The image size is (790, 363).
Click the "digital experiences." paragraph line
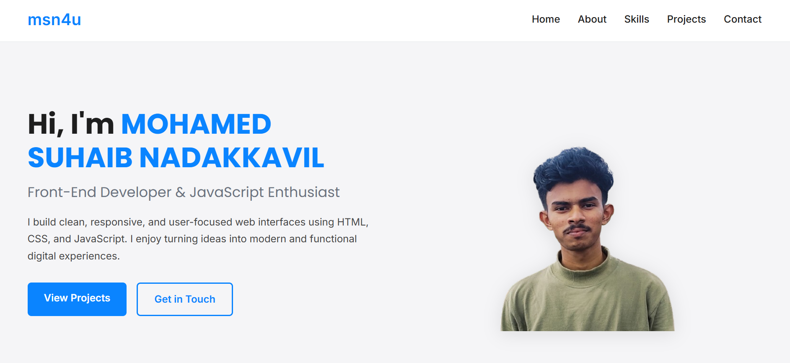74,256
